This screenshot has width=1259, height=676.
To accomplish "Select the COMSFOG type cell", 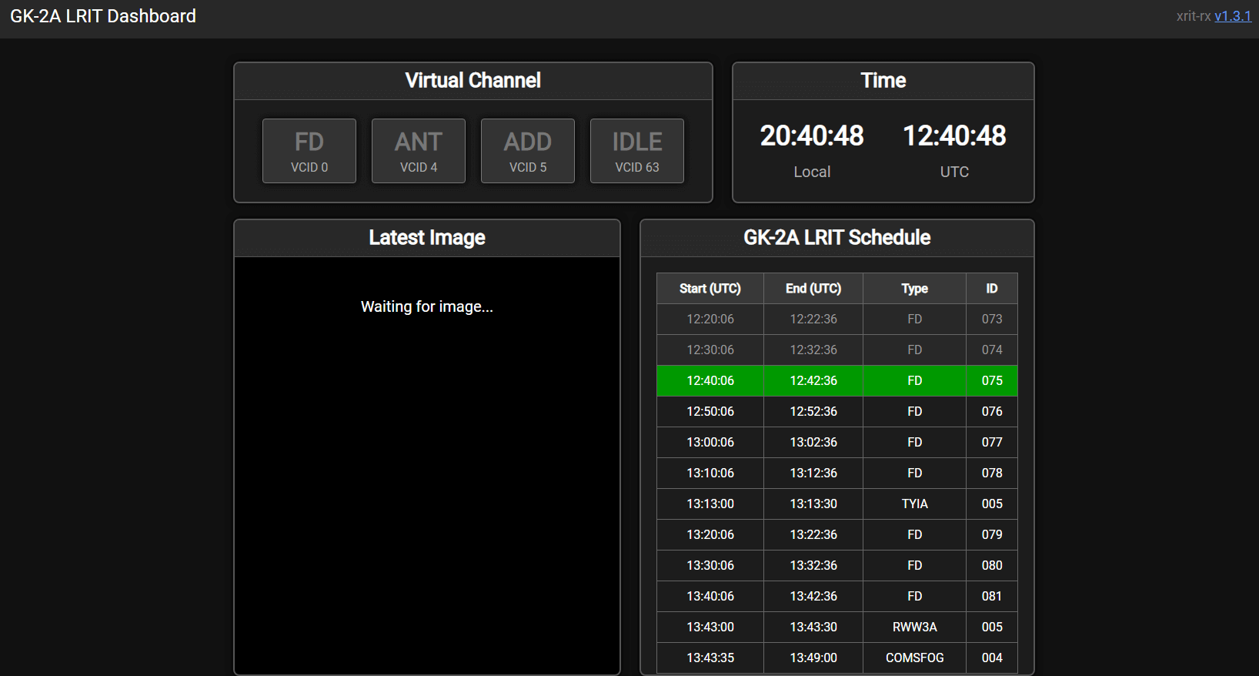I will 915,658.
